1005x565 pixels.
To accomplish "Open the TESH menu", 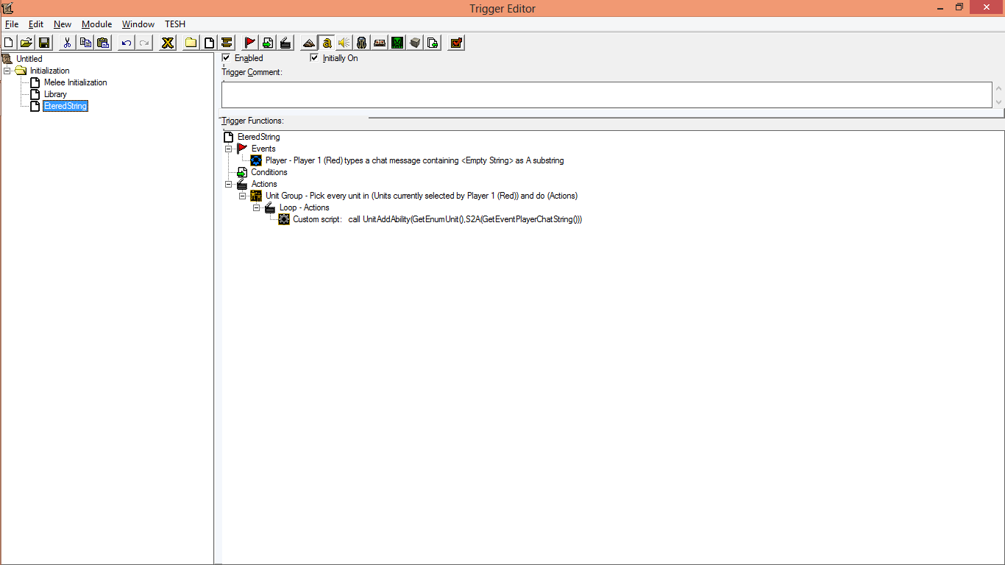I will [x=175, y=24].
